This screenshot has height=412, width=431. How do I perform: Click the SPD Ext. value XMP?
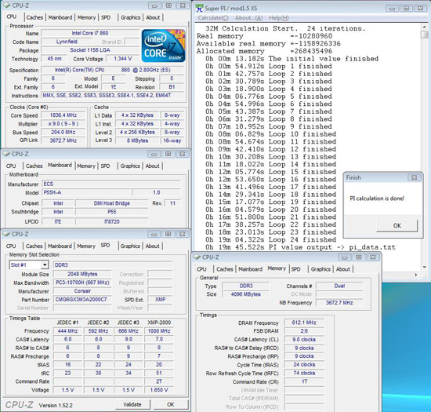coord(160,300)
